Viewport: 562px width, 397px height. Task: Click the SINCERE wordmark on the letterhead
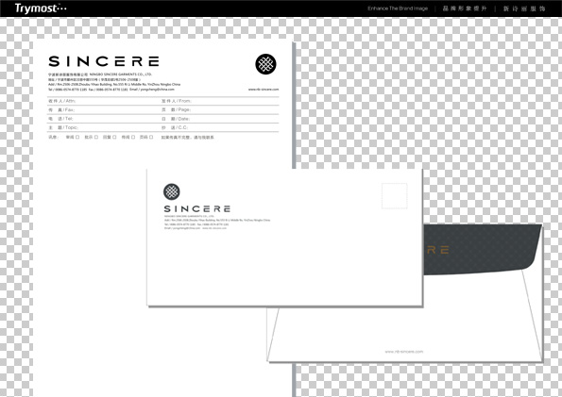(x=104, y=61)
